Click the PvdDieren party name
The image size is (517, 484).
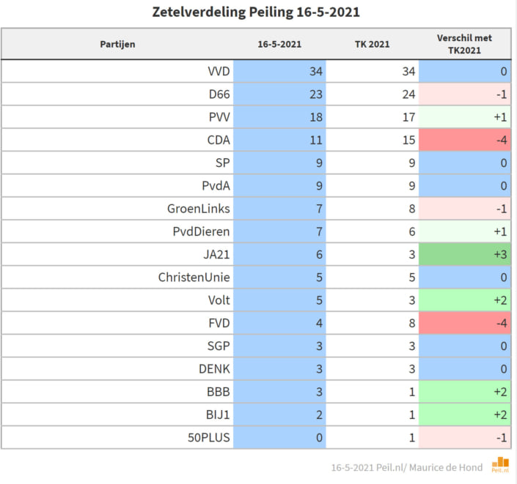pyautogui.click(x=201, y=231)
